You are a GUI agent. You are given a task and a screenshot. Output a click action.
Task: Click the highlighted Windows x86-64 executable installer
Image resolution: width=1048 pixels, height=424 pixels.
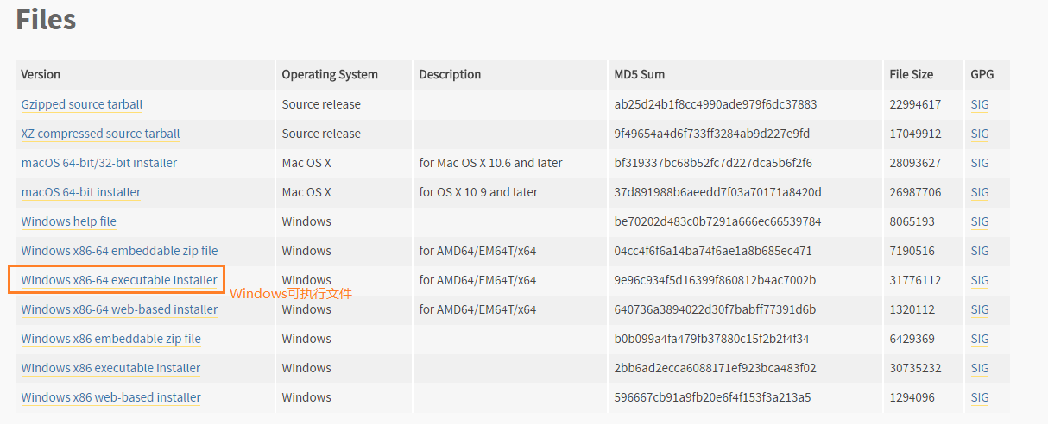coord(119,280)
